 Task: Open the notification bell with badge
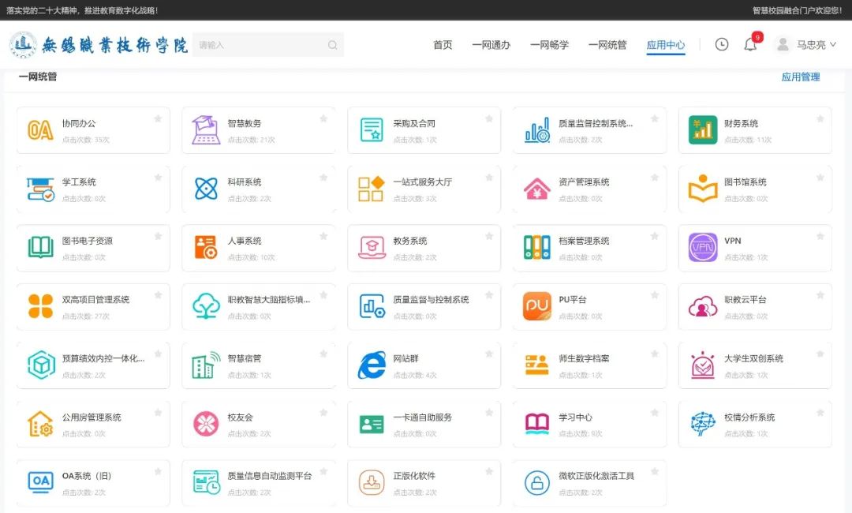(x=749, y=44)
